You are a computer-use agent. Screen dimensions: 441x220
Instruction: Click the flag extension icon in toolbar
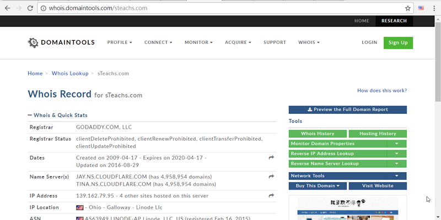tap(421, 8)
